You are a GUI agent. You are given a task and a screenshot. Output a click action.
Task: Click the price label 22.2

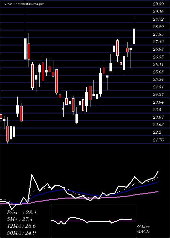[157, 132]
